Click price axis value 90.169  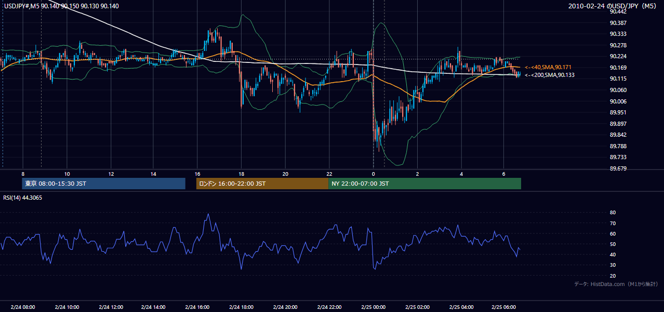[x=618, y=68]
